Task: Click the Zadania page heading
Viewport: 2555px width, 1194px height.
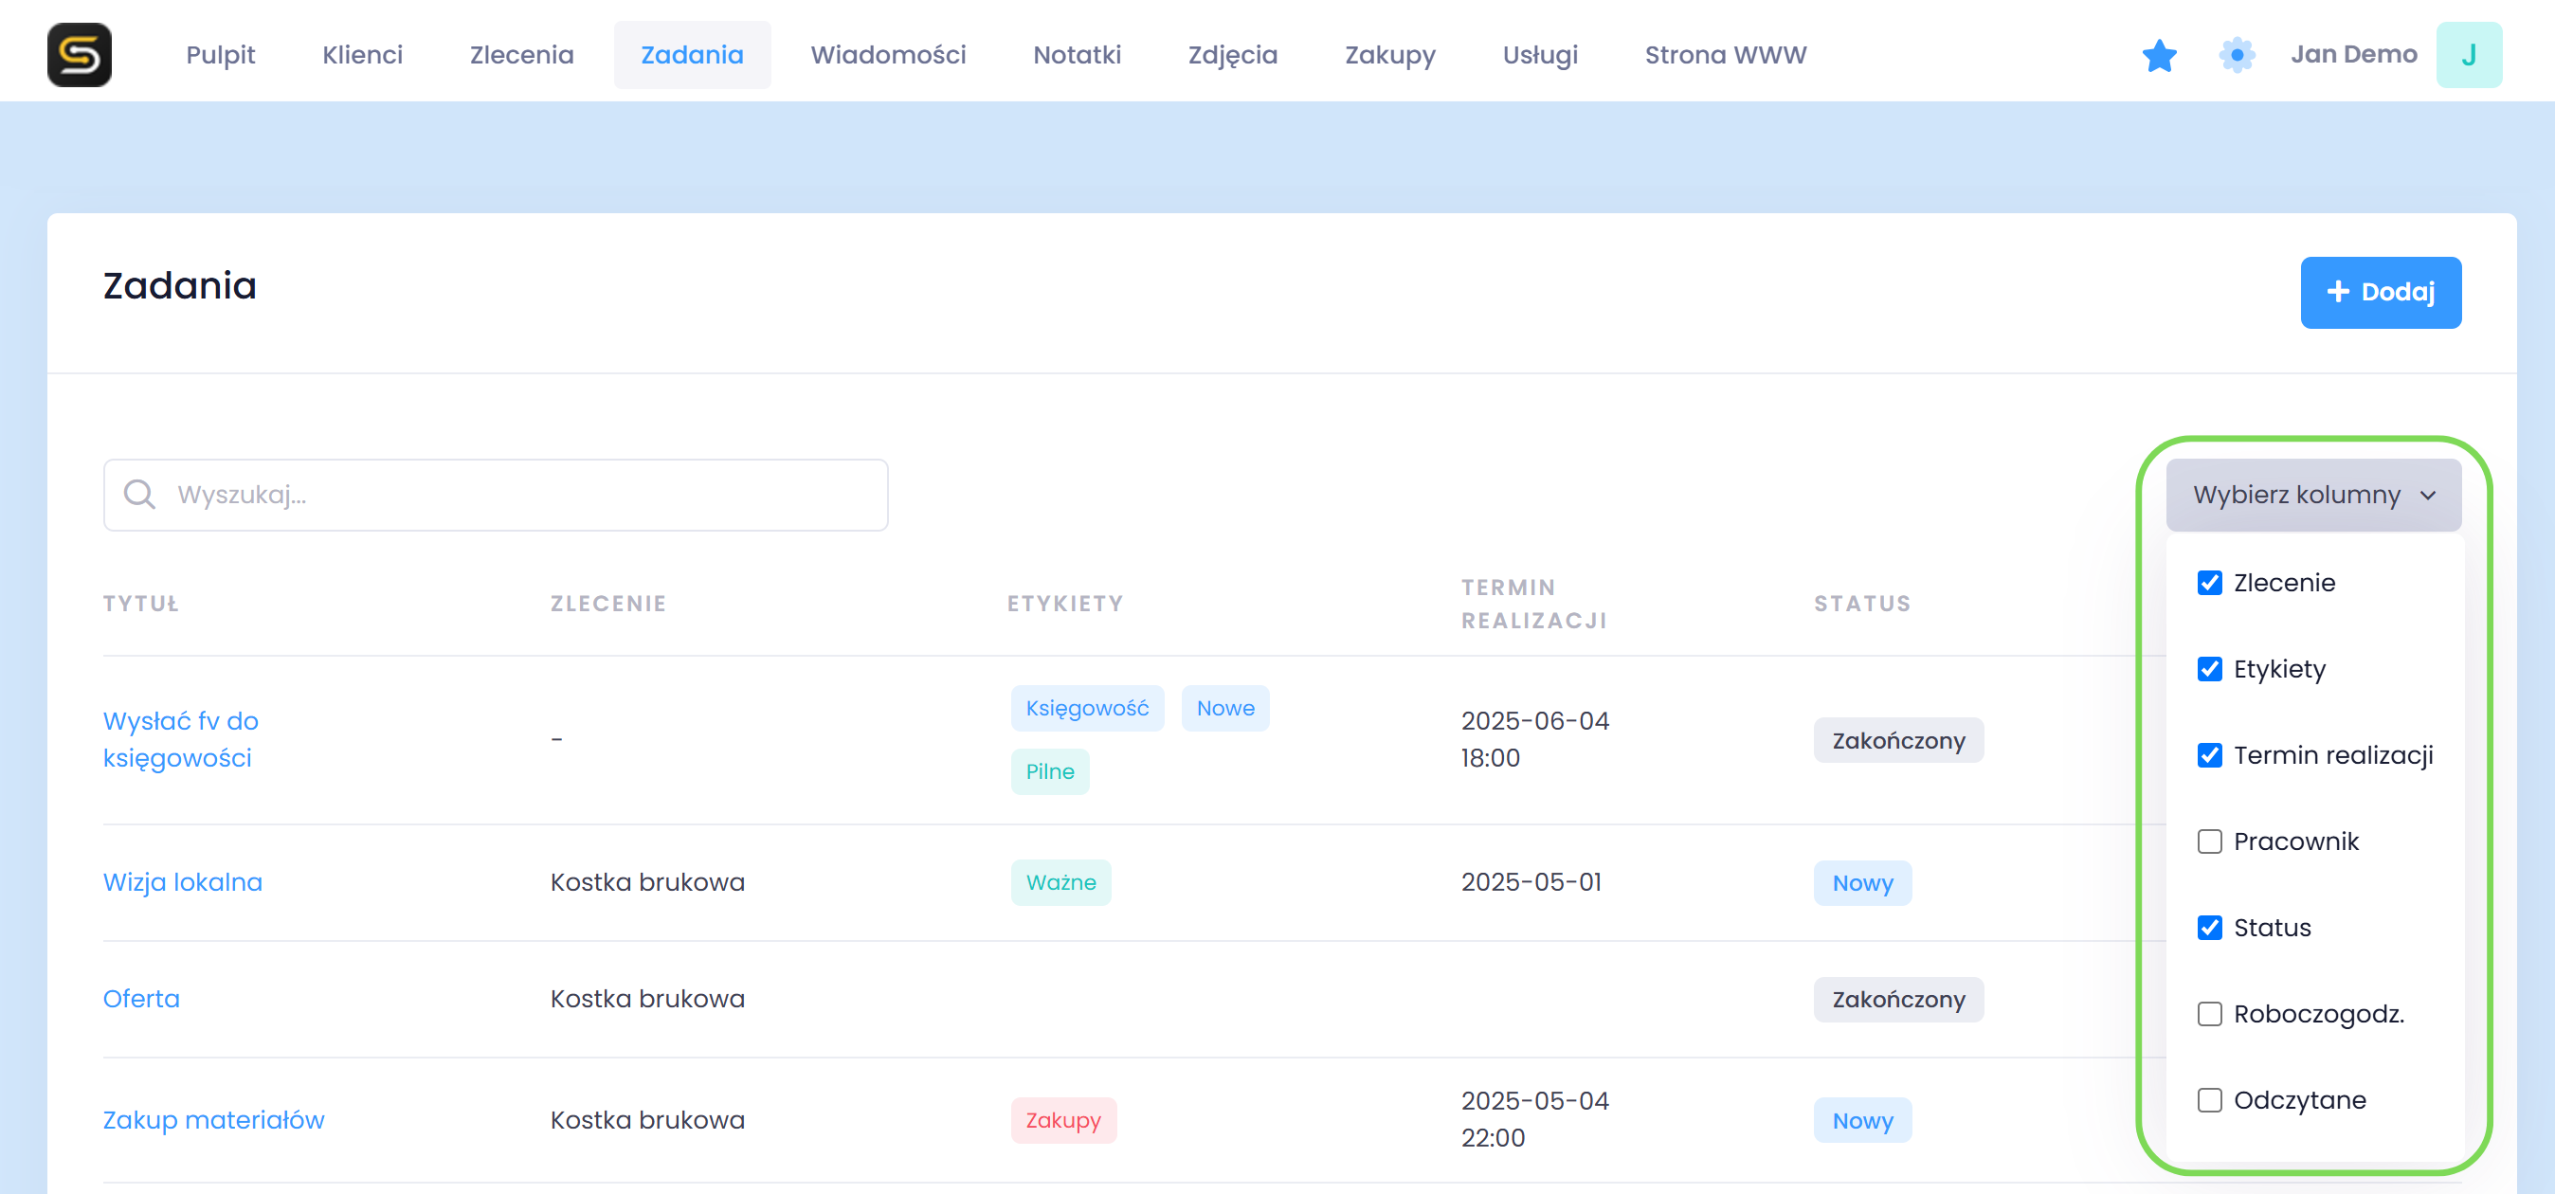Action: 179,284
